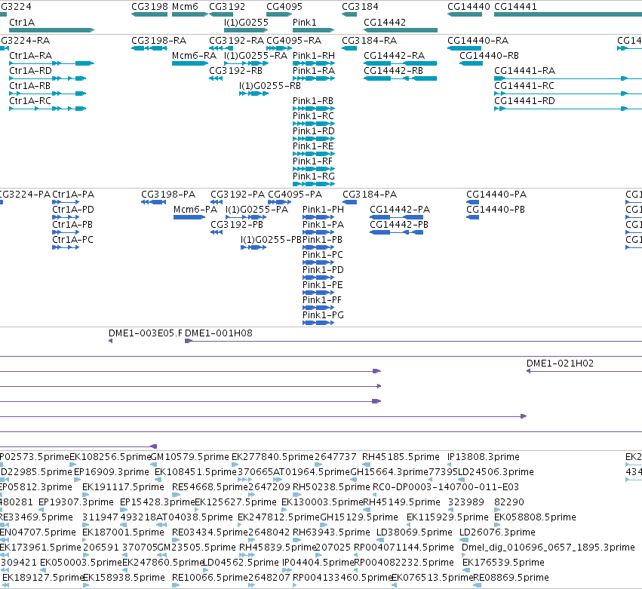Select transcript Mcm6-RA
Viewport: 642px width, 589px height.
[x=190, y=63]
